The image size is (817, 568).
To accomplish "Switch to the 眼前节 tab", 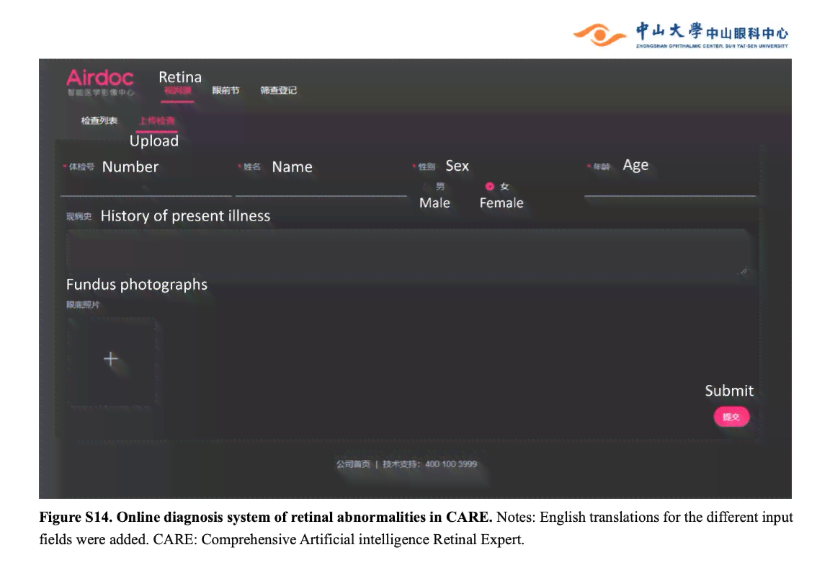I will coord(226,90).
